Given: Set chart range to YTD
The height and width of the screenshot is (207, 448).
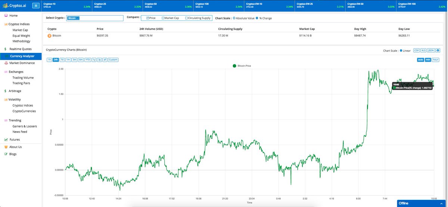Looking at the screenshot, I should (88, 60).
